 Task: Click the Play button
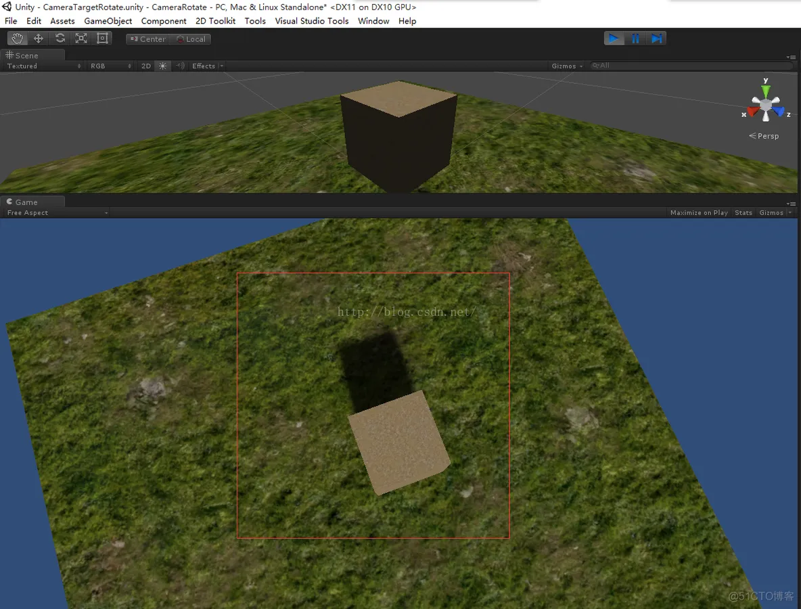tap(614, 39)
